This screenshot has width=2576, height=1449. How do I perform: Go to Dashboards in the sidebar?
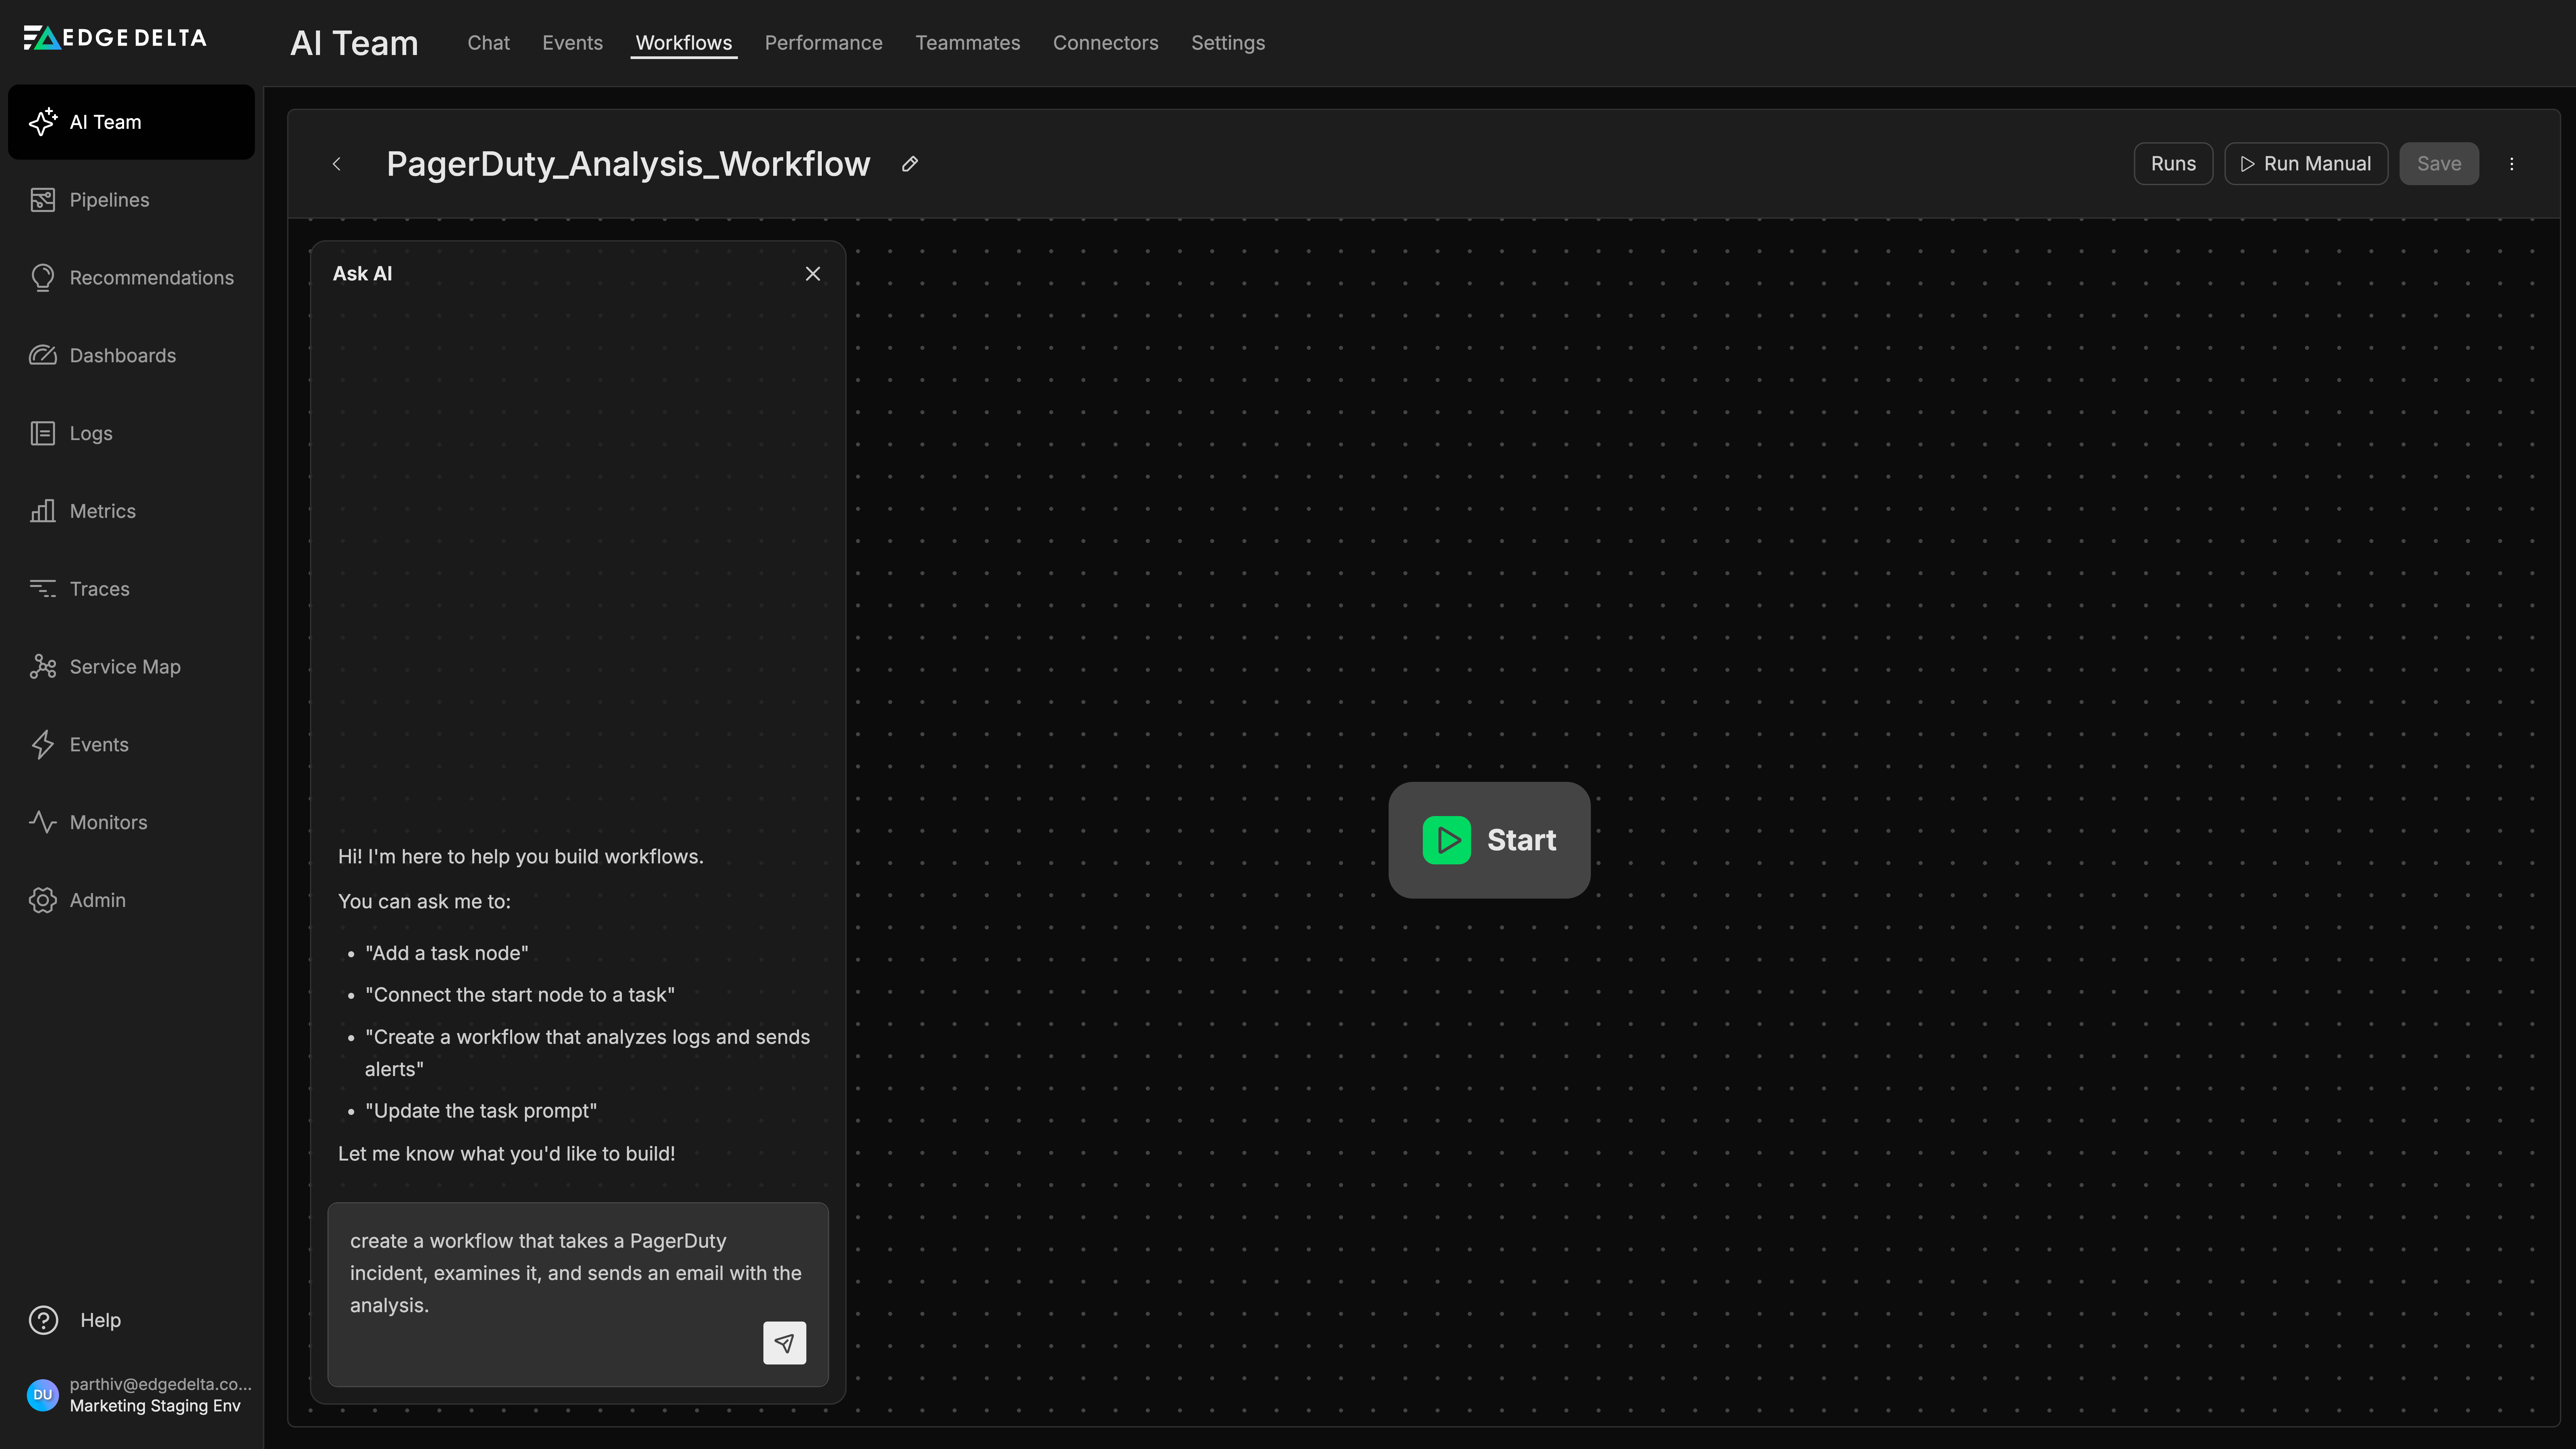[x=131, y=356]
